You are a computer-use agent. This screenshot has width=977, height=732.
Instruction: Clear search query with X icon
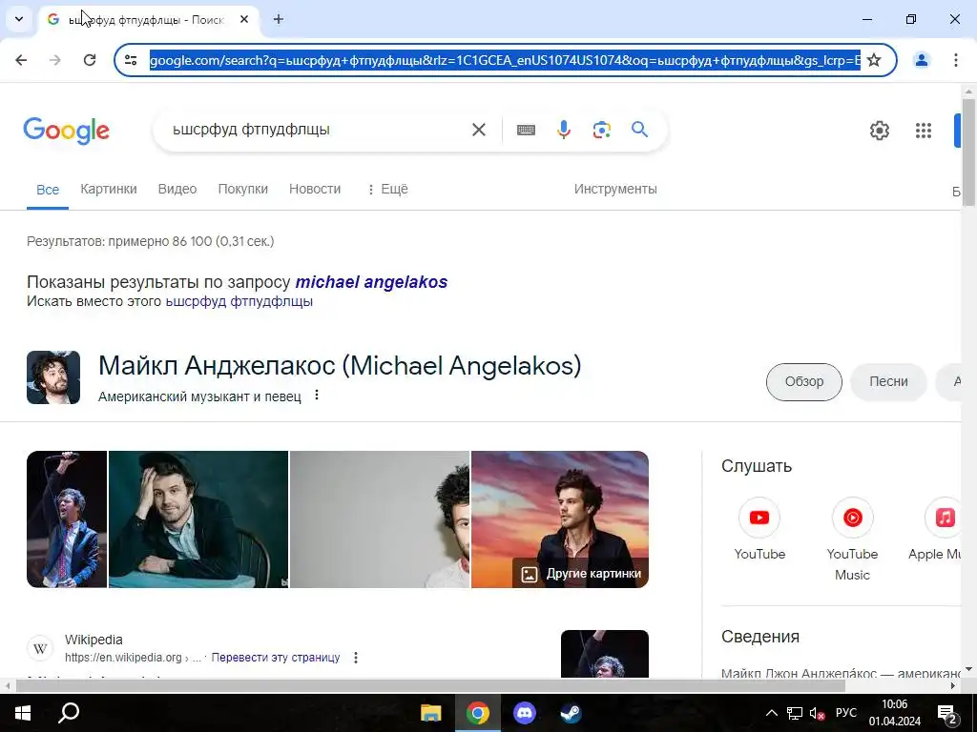[x=479, y=130]
